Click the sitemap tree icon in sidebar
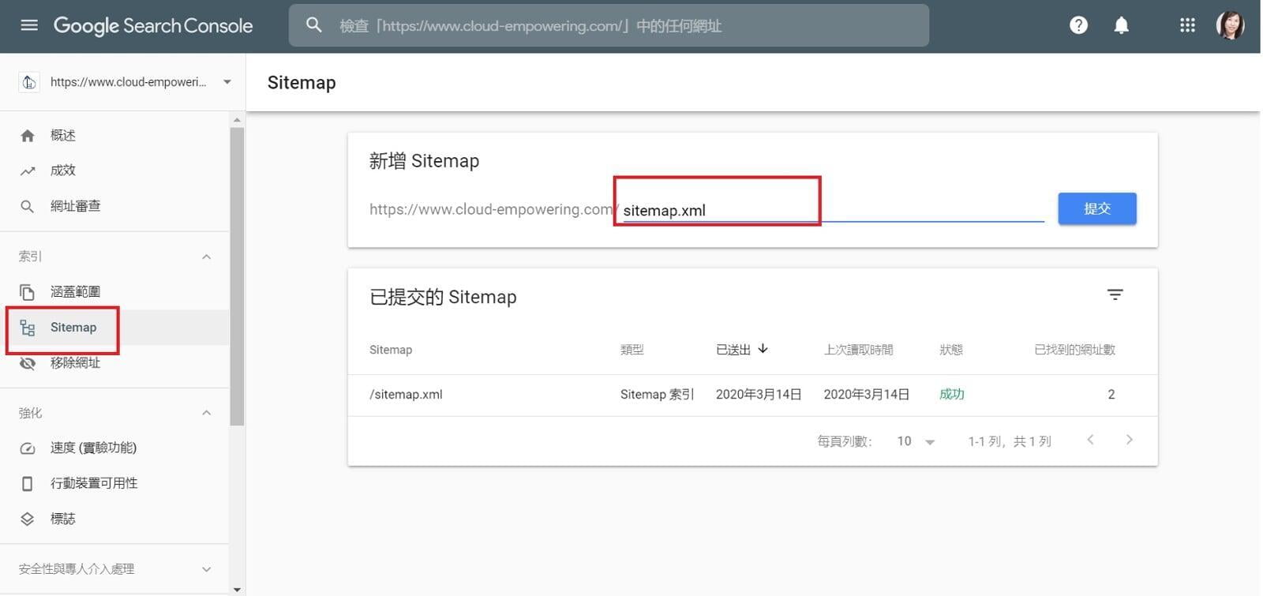The height and width of the screenshot is (596, 1263). [28, 328]
